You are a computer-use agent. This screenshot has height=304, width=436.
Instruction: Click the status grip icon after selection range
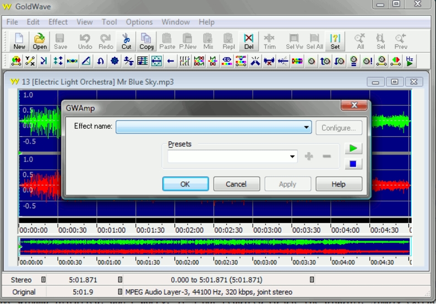(x=312, y=280)
